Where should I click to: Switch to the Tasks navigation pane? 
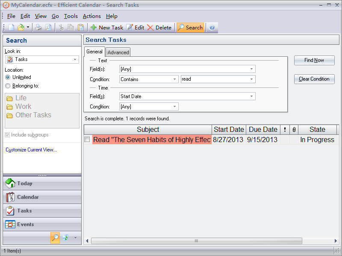(x=42, y=211)
